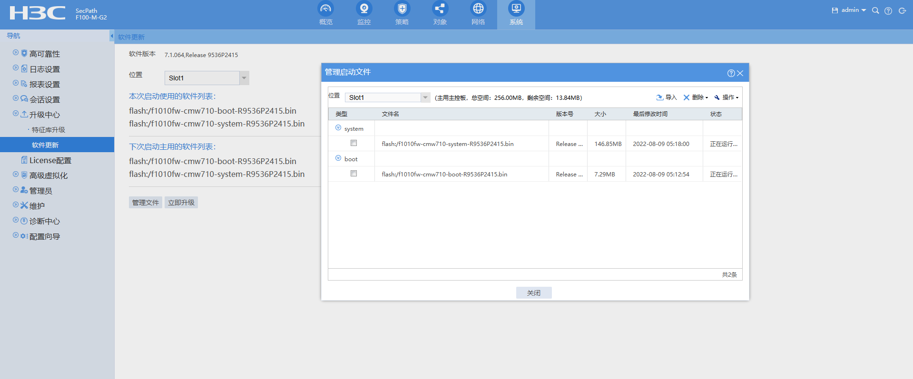The height and width of the screenshot is (379, 913).
Task: Click the 关闭 close button
Action: pos(533,293)
